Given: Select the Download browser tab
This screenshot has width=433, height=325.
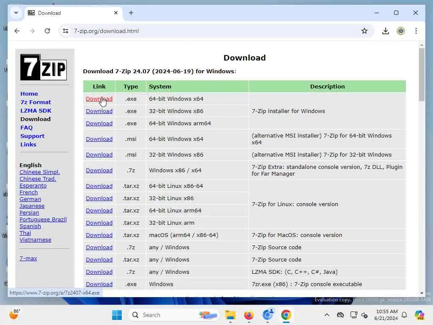Looking at the screenshot, I should pos(74,13).
